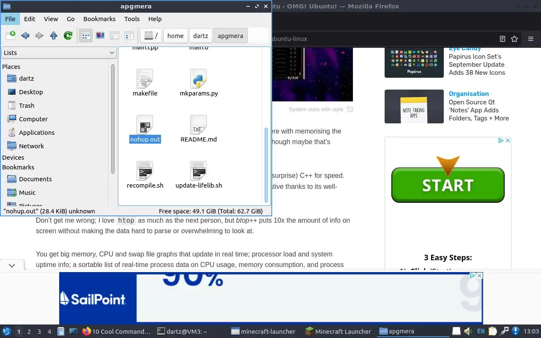The image size is (541, 338).
Task: Switch to workspace 2 in the pager
Action: pos(29,332)
